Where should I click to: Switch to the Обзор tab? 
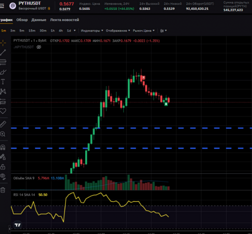(22, 20)
